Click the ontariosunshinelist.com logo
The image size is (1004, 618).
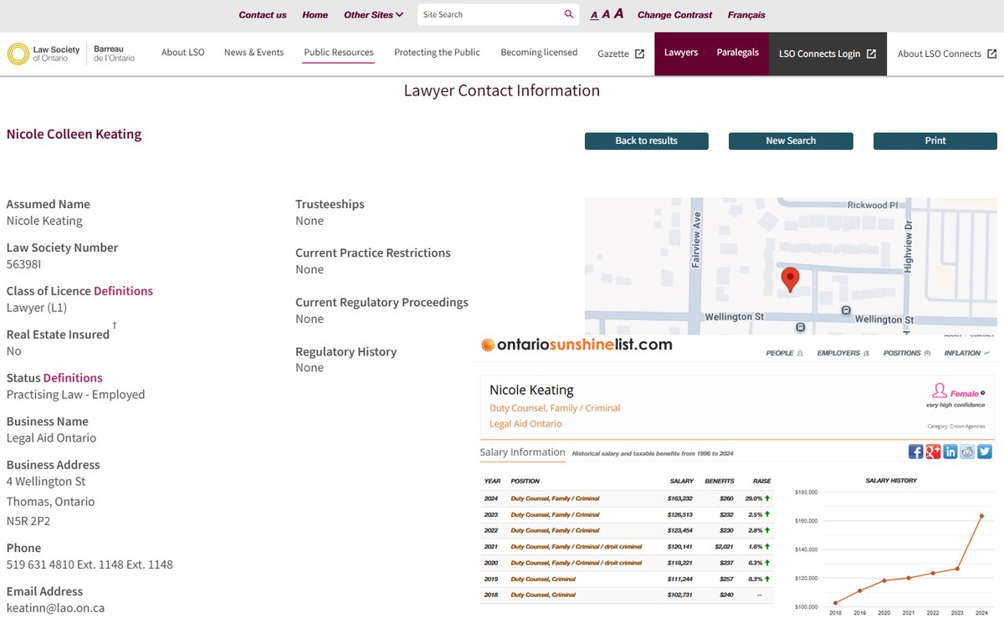pyautogui.click(x=577, y=345)
